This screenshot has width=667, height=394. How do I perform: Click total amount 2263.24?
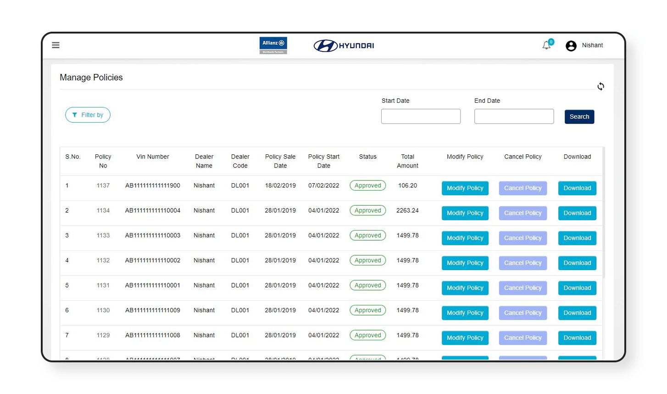point(408,210)
